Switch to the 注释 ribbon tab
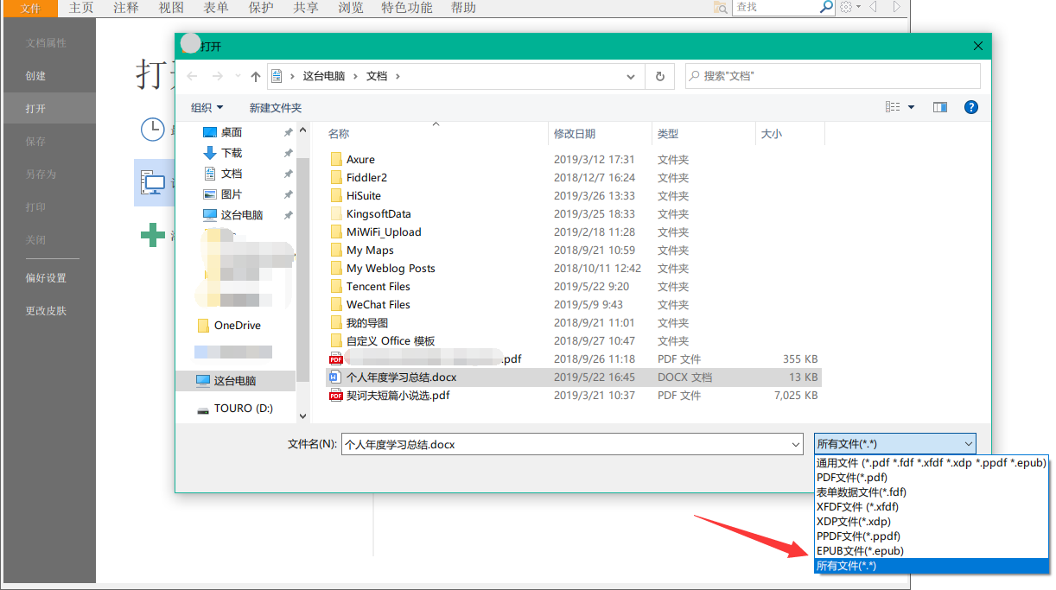1056x590 pixels. 126,8
